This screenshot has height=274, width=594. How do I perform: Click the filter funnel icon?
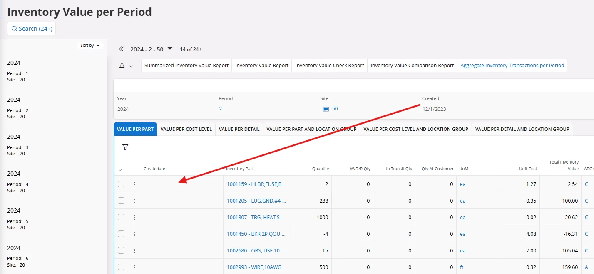(x=125, y=147)
